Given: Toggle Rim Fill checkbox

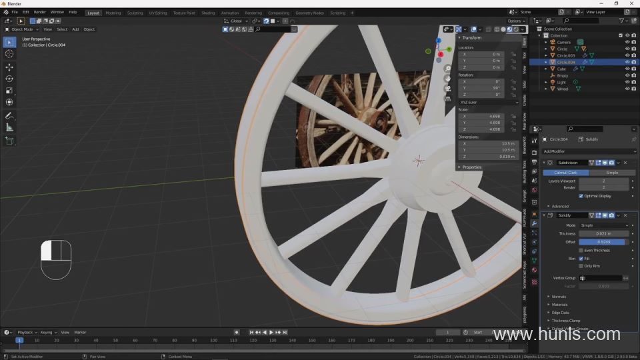Looking at the screenshot, I should (581, 259).
